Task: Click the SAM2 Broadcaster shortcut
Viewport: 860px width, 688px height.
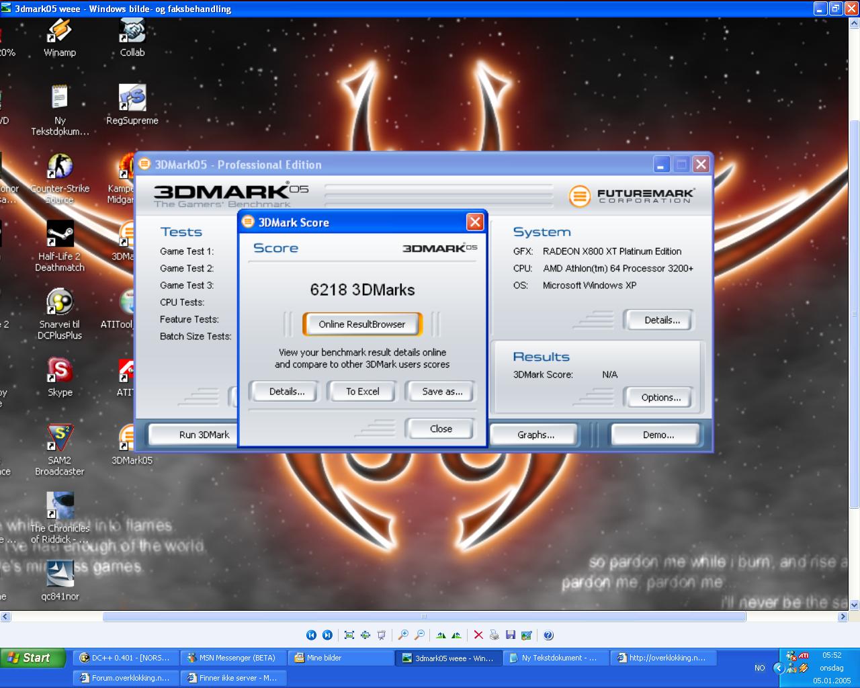Action: tap(60, 451)
